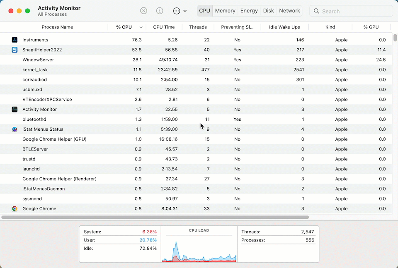This screenshot has height=268, width=398.
Task: Focus the Search field
Action: 351,11
